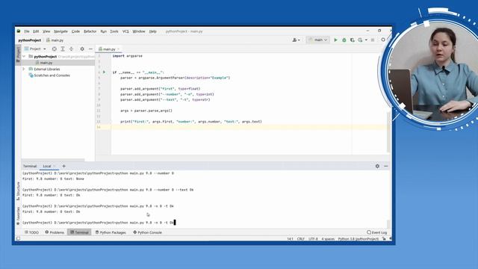Image resolution: width=478 pixels, height=269 pixels.
Task: Open 4 spaces indent selector
Action: point(328,239)
